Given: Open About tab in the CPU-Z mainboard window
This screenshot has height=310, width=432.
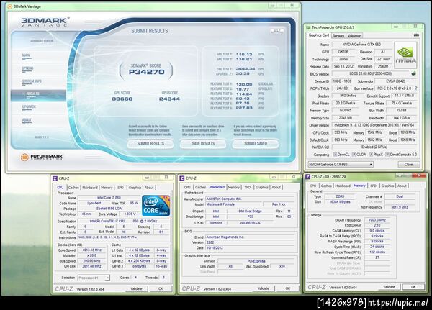Looking at the screenshot, I should [x=276, y=187].
